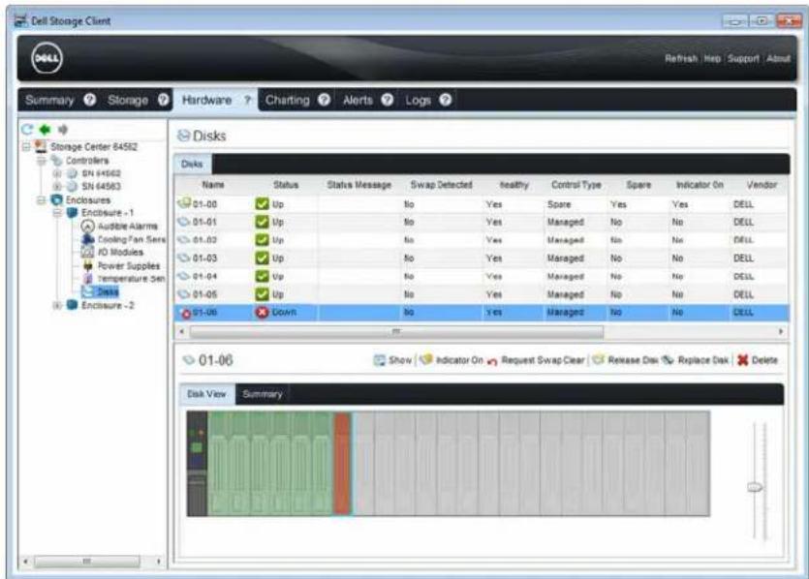Screen dimensions: 809x579
Task: Click the About link in header
Action: pos(778,58)
